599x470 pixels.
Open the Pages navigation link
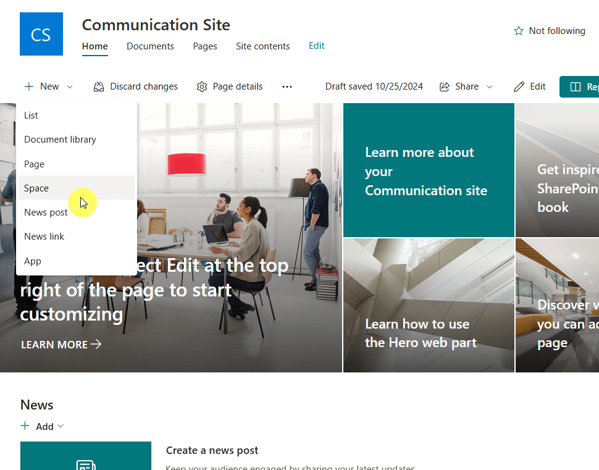point(205,46)
